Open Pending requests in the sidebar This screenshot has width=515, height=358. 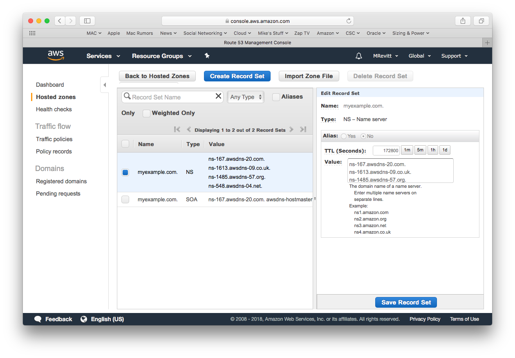click(58, 194)
